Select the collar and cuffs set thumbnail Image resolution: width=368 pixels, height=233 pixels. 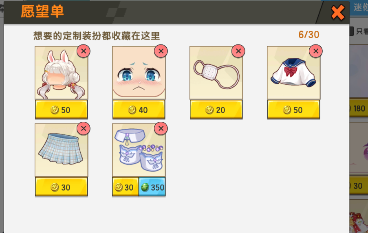139,150
